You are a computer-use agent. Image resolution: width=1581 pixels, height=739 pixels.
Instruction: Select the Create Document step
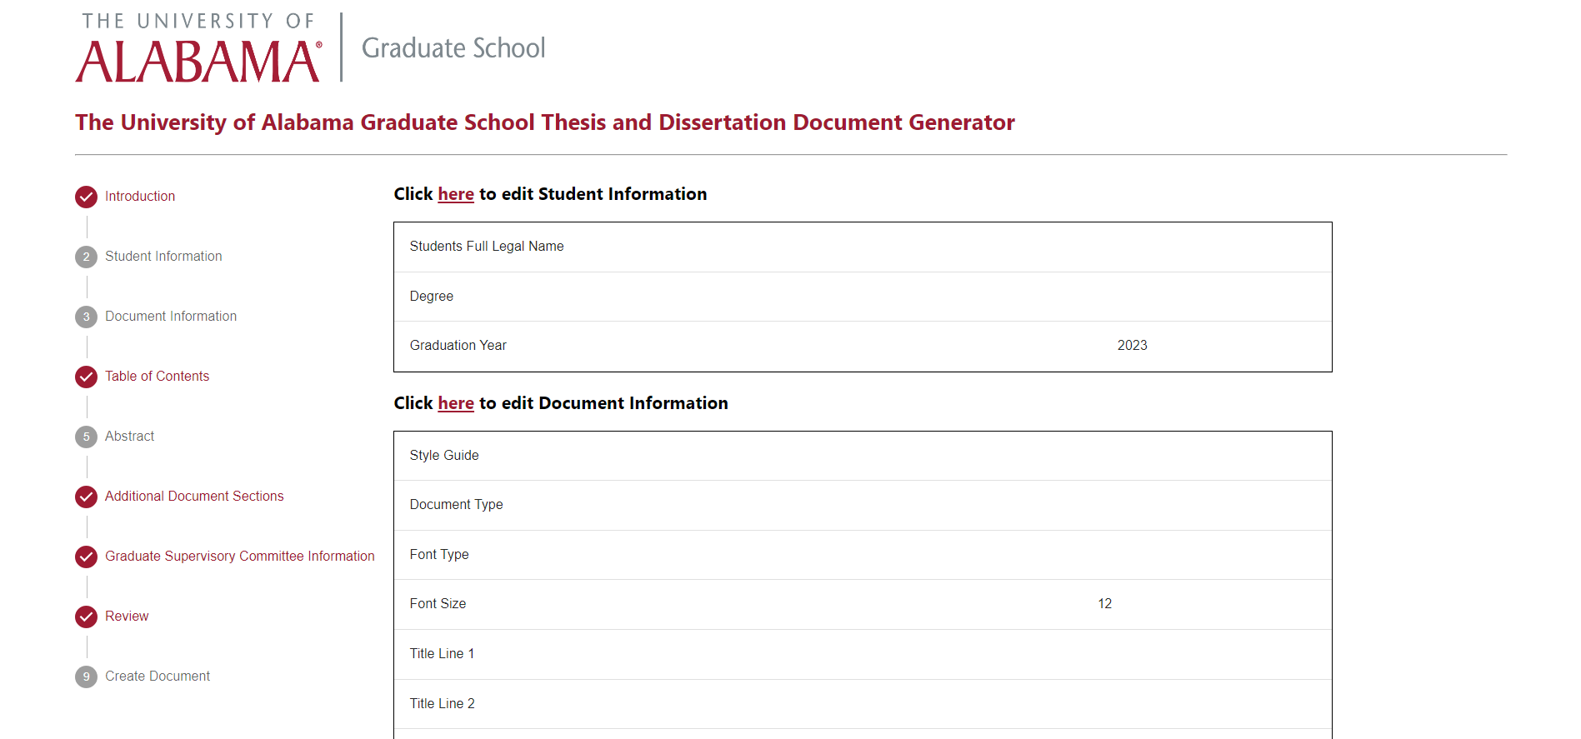pyautogui.click(x=158, y=677)
